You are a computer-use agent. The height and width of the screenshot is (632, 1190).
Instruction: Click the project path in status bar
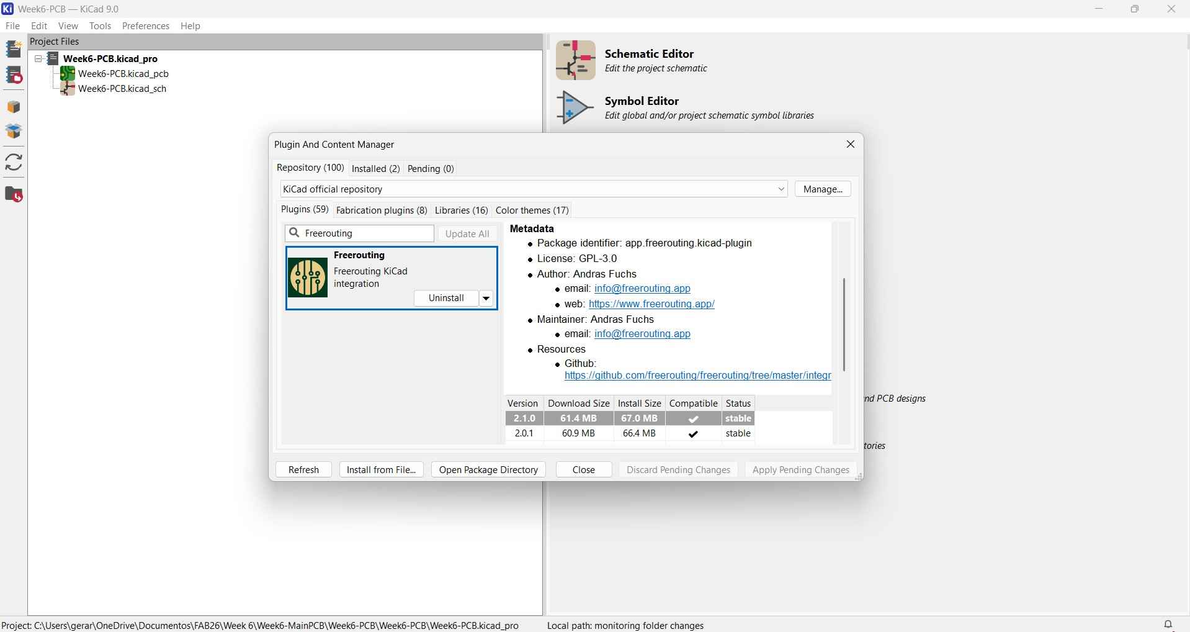pyautogui.click(x=260, y=625)
